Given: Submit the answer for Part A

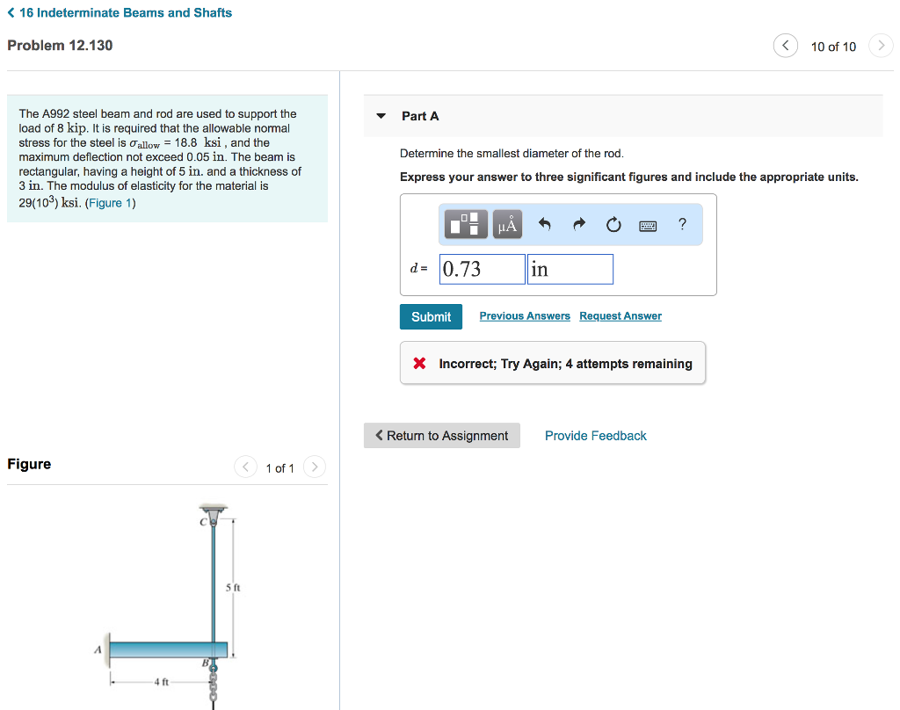Looking at the screenshot, I should pyautogui.click(x=431, y=316).
